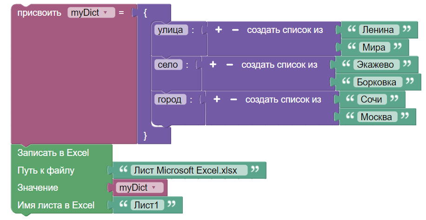The height and width of the screenshot is (220, 426).
Task: Open the myDict dropdown in the Значение row
Action: point(137,188)
